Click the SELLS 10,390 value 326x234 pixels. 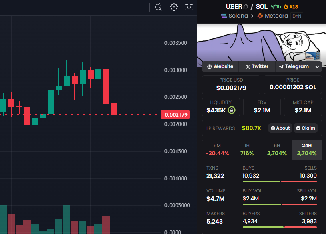[x=308, y=176]
